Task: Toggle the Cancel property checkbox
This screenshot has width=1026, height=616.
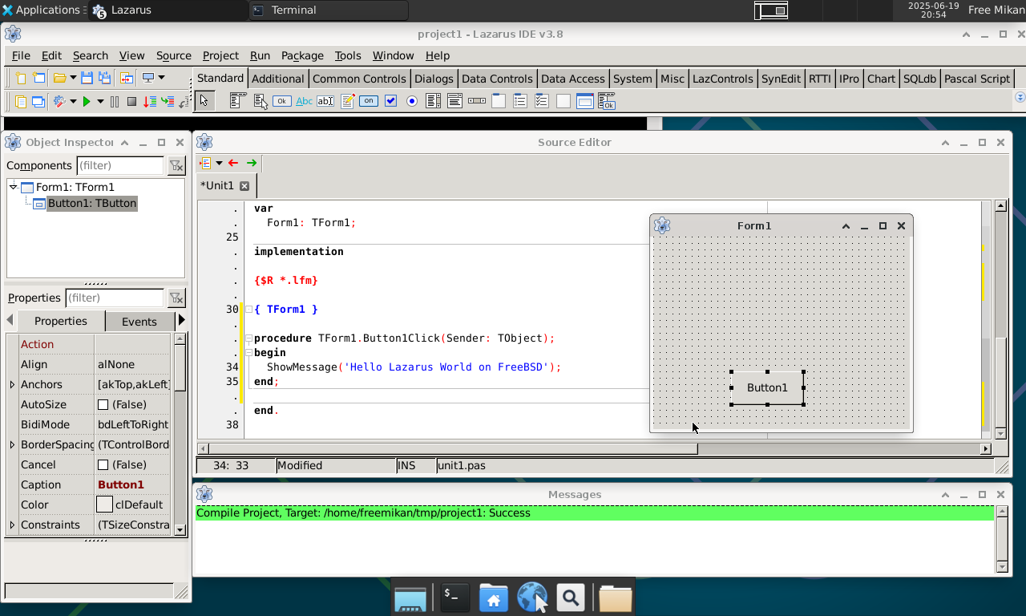Action: click(x=103, y=465)
